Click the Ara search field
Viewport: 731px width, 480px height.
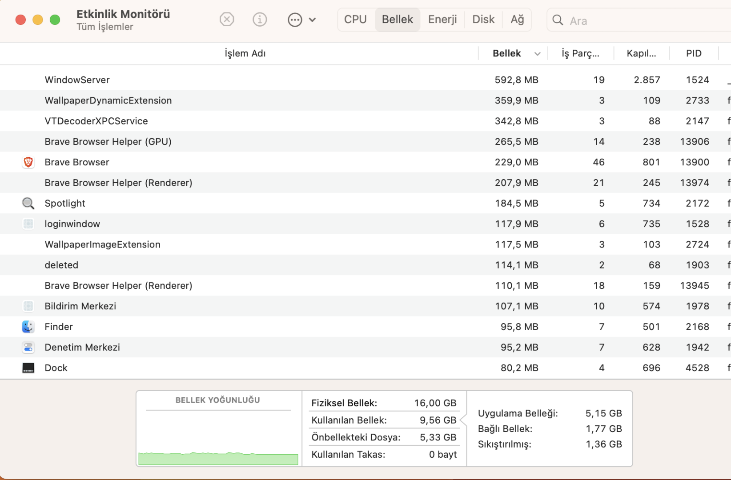click(640, 20)
